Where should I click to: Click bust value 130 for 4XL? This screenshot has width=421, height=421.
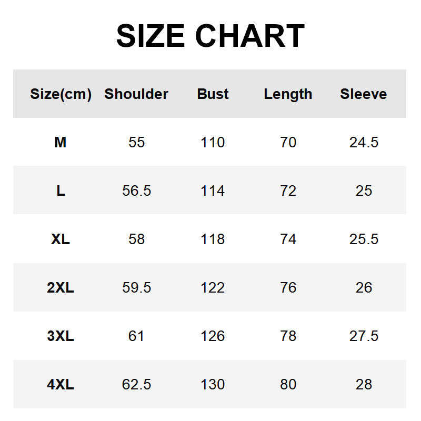pos(213,385)
